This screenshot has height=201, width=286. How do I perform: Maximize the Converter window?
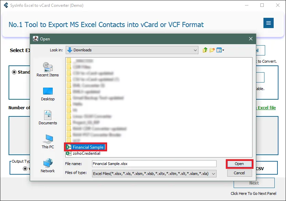[x=262, y=5]
